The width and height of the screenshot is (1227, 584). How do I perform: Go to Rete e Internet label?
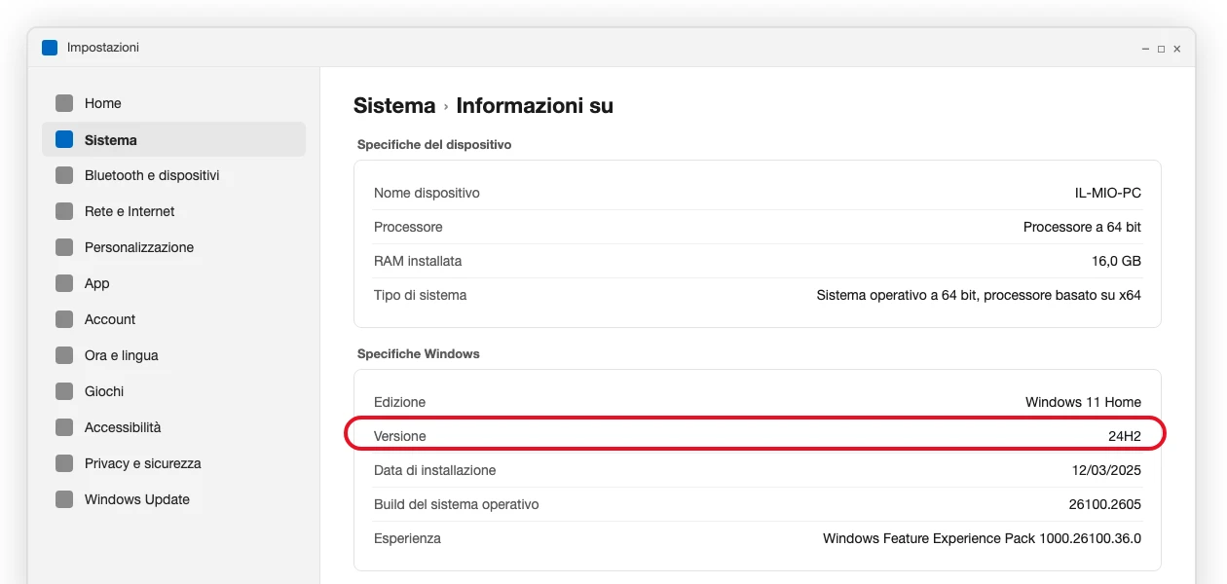click(x=130, y=211)
